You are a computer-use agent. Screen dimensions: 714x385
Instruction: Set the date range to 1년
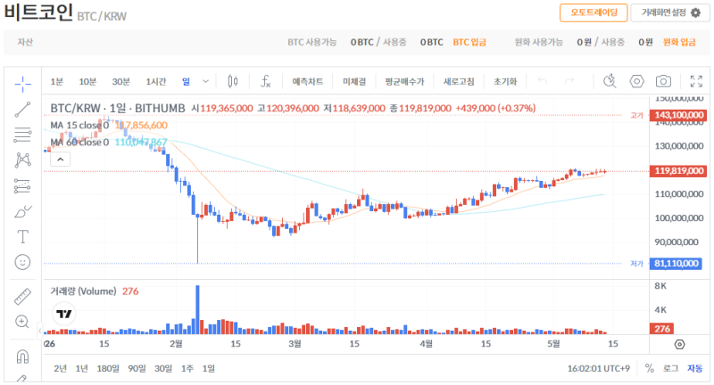81,368
